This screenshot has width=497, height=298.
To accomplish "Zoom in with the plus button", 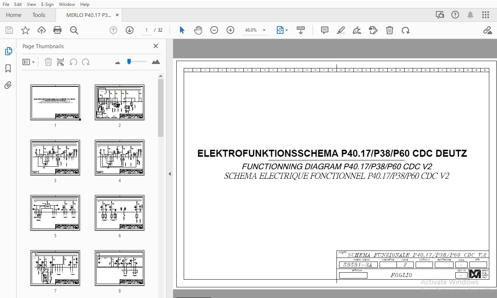I will tap(230, 30).
